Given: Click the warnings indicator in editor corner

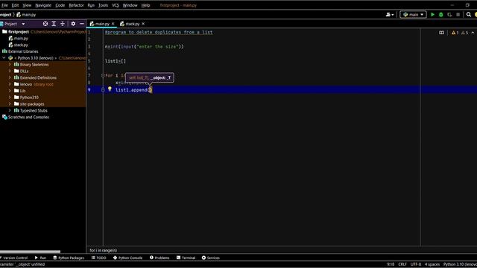Looking at the screenshot, I should pos(460,33).
